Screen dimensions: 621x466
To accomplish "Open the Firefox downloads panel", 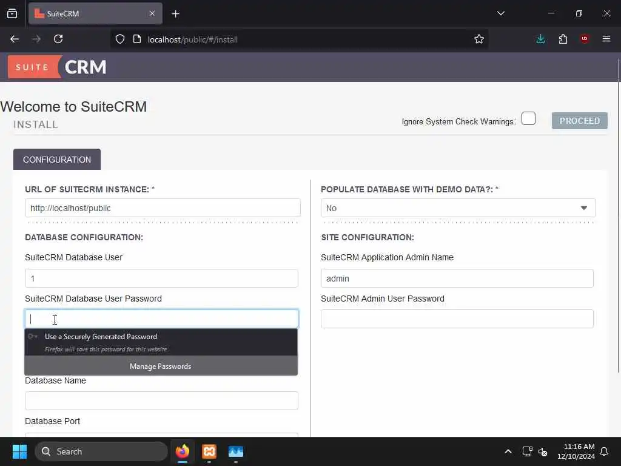I will tap(540, 39).
